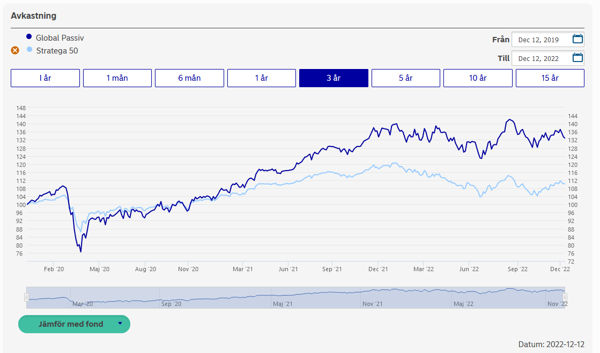Click the dark blue Global Passiv legend dot
Image resolution: width=600 pixels, height=353 pixels.
click(x=29, y=37)
